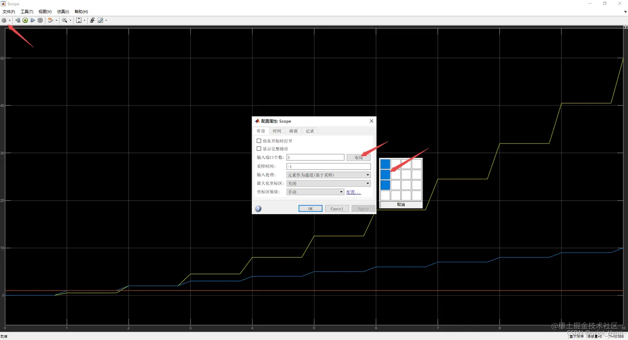Click the 布局 layout button

358,157
